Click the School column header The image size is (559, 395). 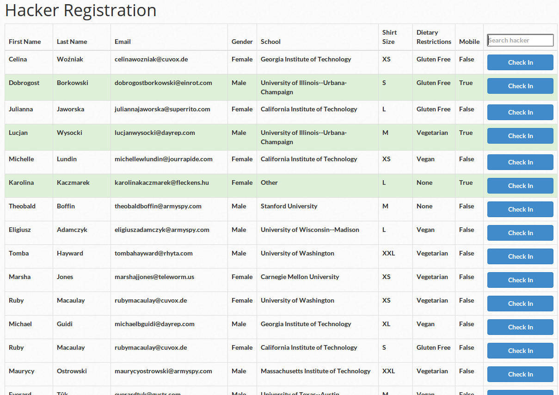270,42
